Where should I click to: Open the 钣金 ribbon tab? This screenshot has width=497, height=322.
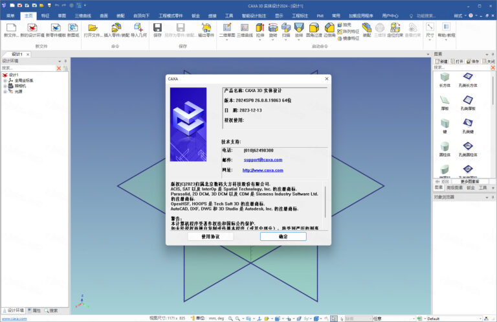[x=195, y=16]
